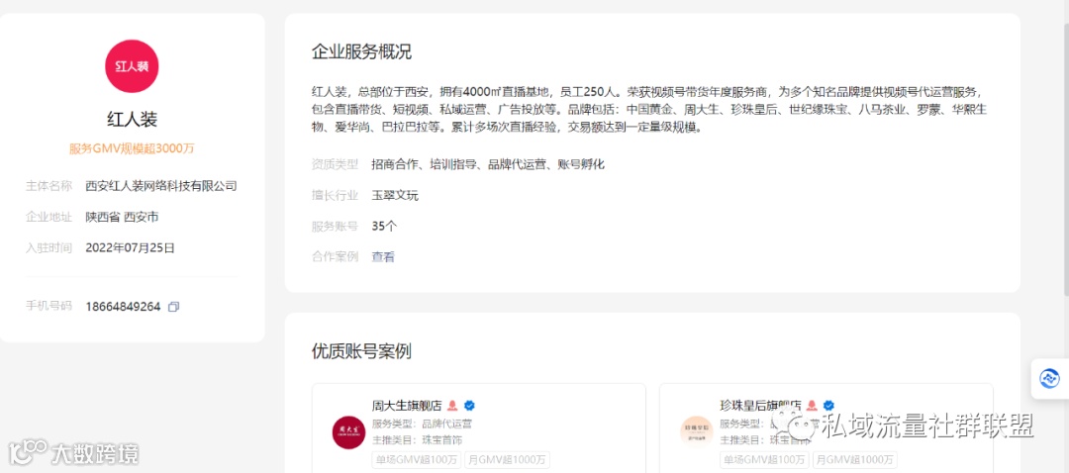This screenshot has height=473, width=1069.
Task: Click the red user badge beside 周大生旗舰店
Action: (452, 406)
